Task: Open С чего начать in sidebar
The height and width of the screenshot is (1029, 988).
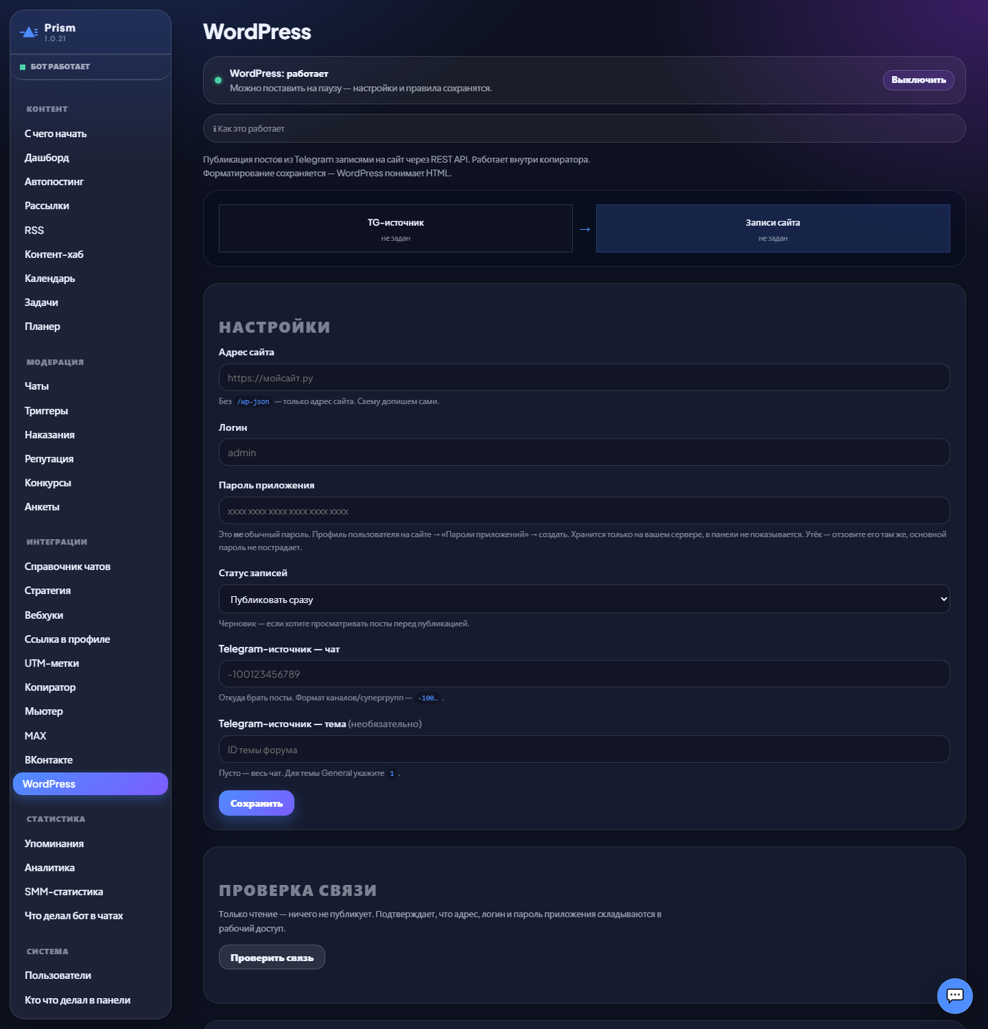Action: click(x=56, y=134)
